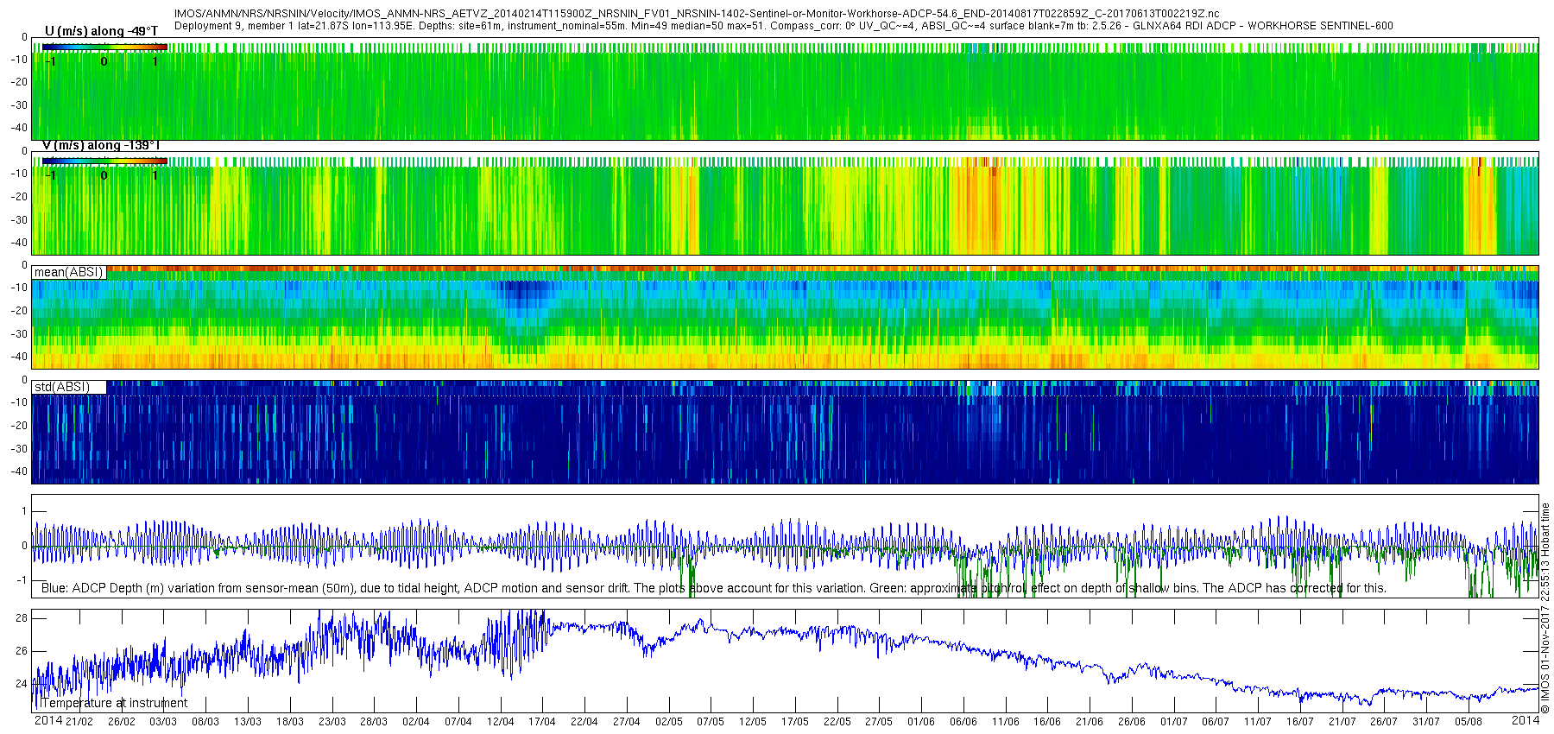Click the '23/03' date tick label
The height and width of the screenshot is (734, 1554).
coord(332,722)
